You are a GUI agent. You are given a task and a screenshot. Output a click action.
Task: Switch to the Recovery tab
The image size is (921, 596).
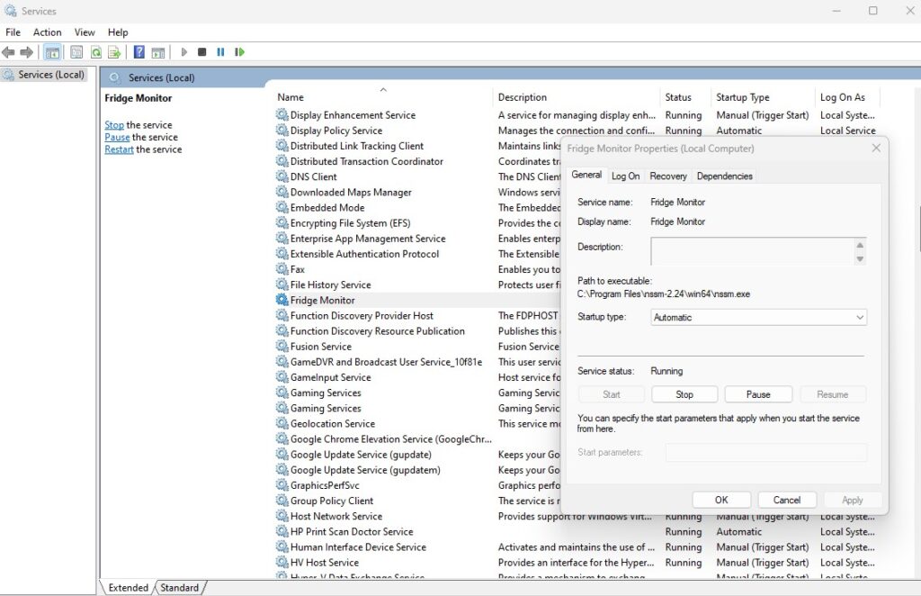coord(667,176)
